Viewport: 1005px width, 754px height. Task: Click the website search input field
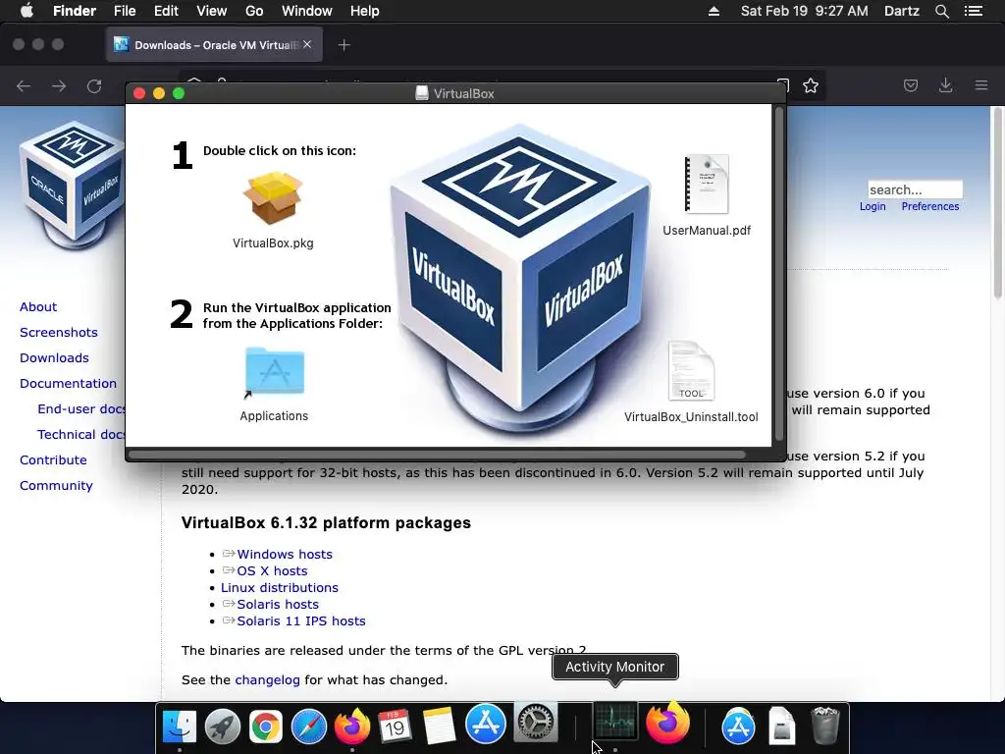(915, 189)
